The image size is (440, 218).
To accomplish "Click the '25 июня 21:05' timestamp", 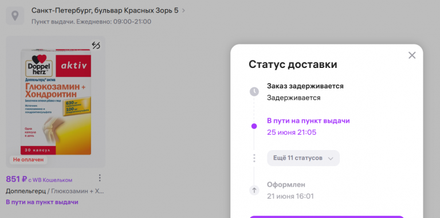I will (x=292, y=132).
